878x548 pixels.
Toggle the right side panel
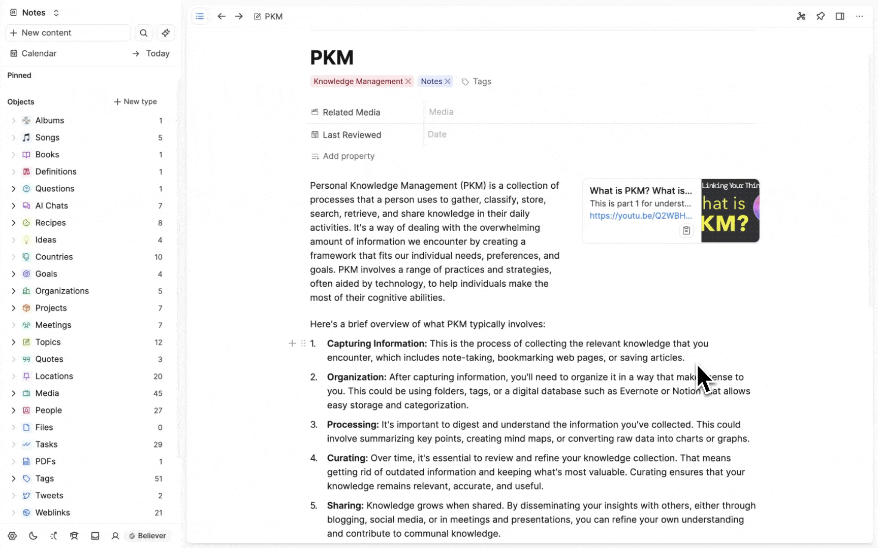click(840, 16)
